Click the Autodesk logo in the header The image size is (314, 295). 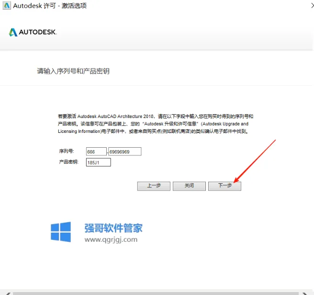point(33,32)
